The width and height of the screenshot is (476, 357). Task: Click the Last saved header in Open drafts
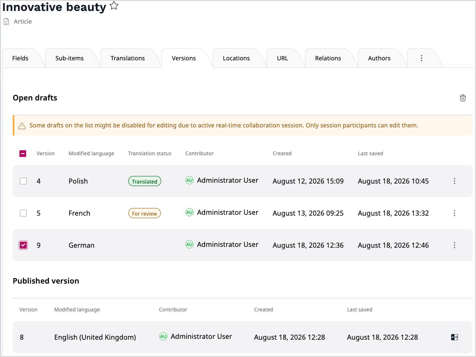(371, 154)
